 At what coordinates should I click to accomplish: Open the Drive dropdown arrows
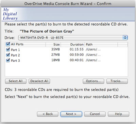[125, 38]
